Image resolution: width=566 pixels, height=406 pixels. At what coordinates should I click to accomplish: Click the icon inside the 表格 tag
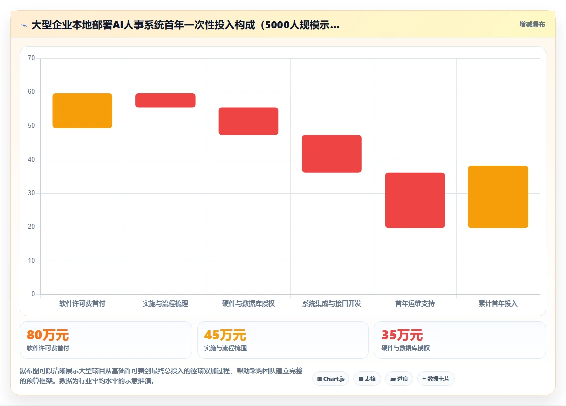pyautogui.click(x=361, y=379)
